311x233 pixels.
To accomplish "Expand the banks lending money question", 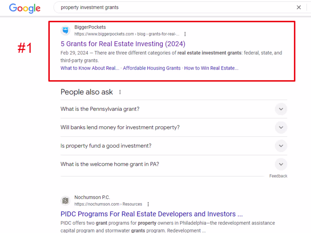I will (x=281, y=127).
